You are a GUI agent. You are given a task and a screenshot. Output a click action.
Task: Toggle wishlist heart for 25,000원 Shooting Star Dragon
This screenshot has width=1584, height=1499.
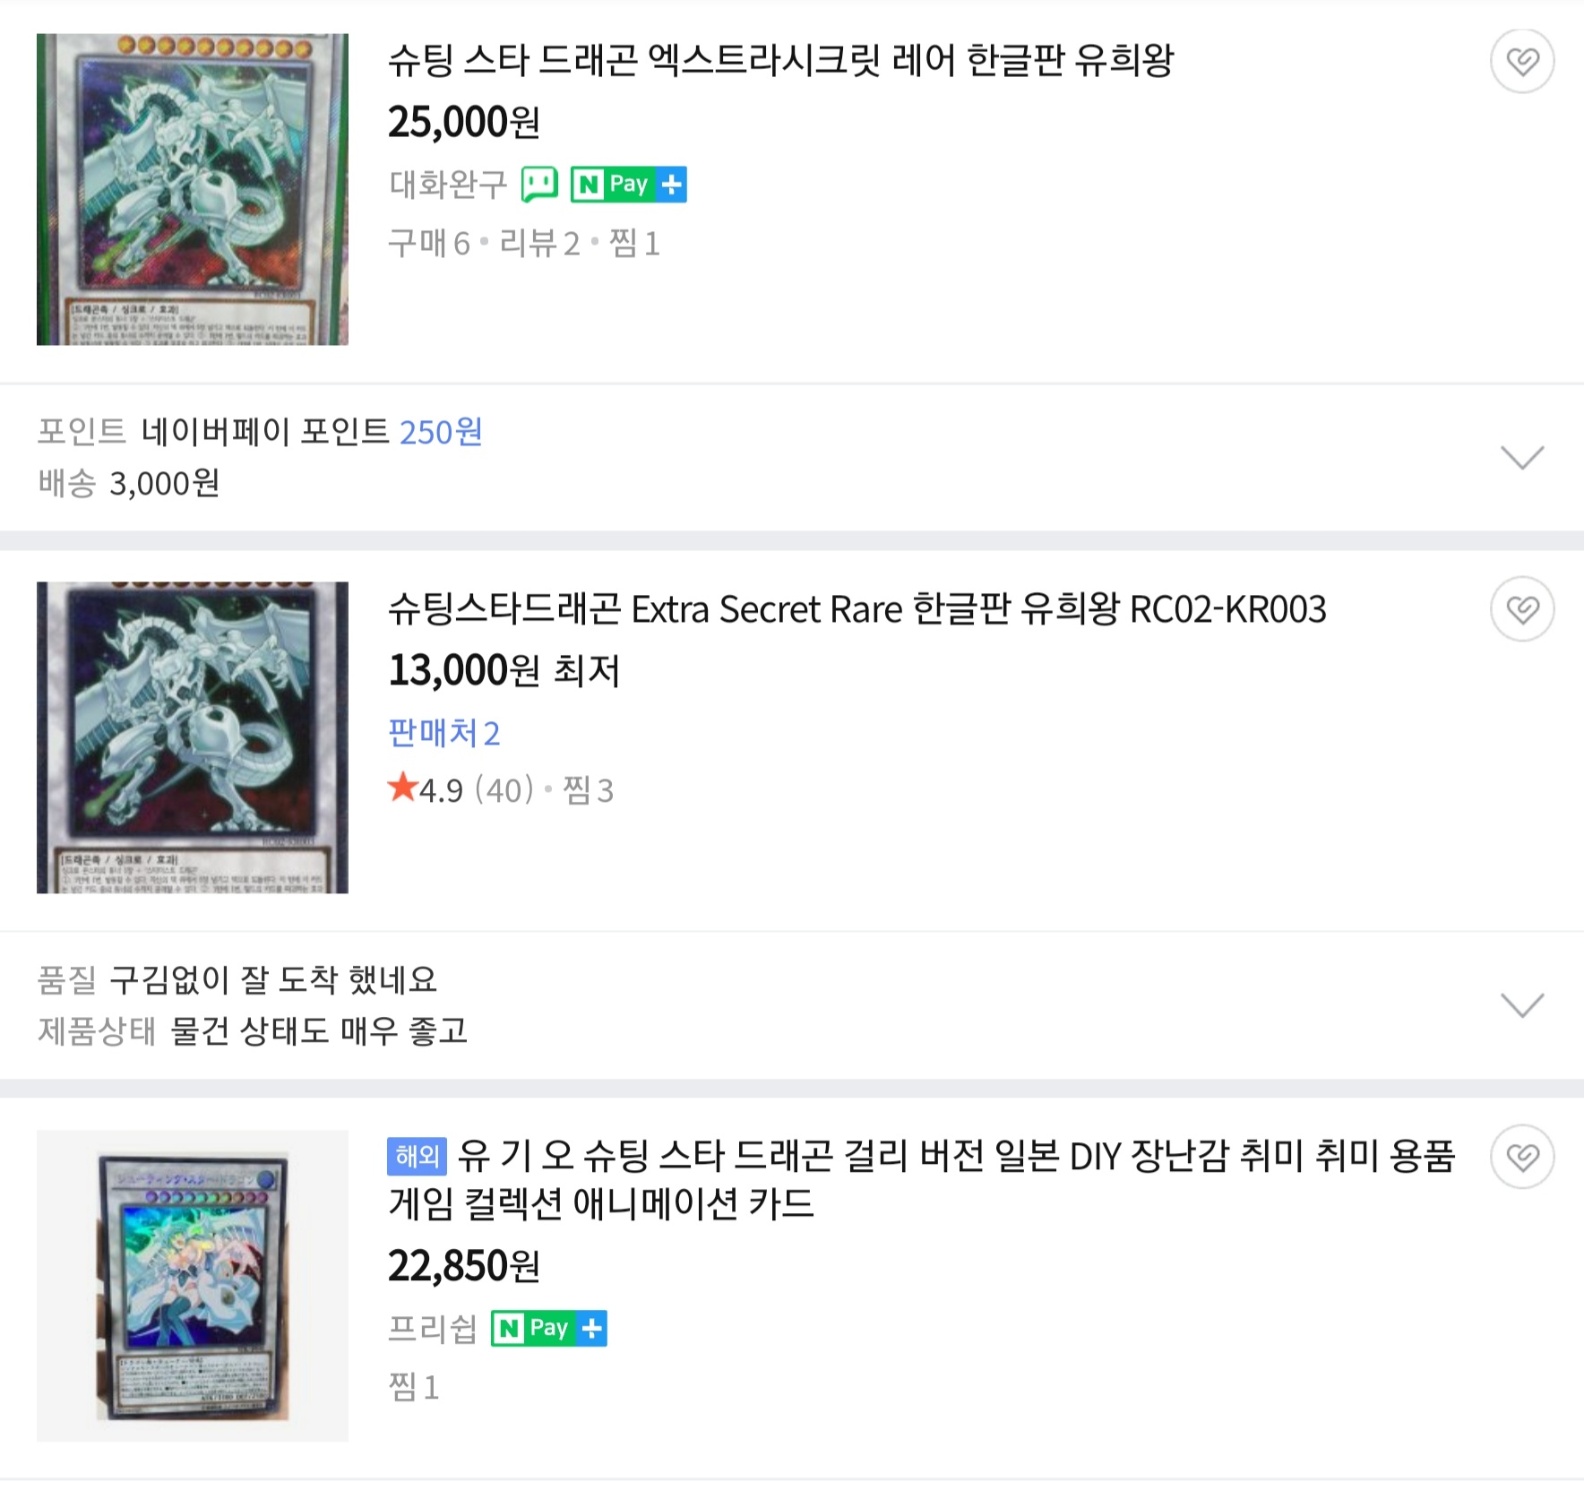coord(1521,61)
